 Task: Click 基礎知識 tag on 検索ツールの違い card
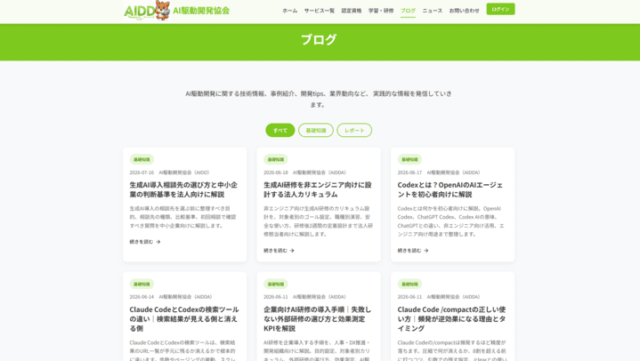coord(142,284)
